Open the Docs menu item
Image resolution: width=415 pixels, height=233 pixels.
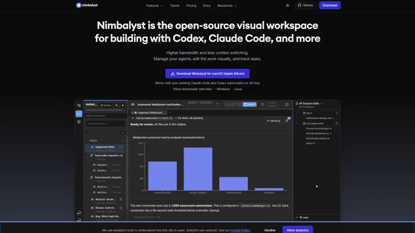206,6
